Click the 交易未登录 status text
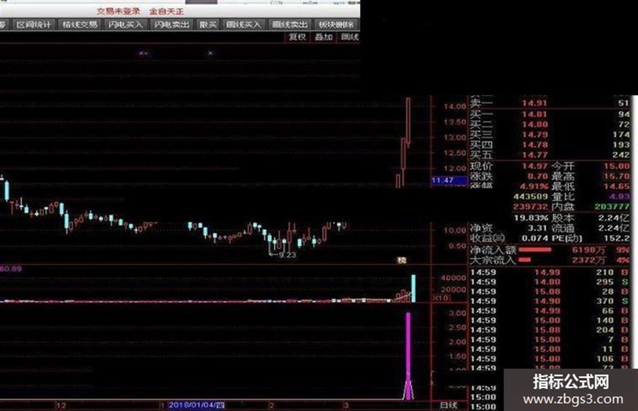Image resolution: width=638 pixels, height=411 pixels. click(x=118, y=11)
